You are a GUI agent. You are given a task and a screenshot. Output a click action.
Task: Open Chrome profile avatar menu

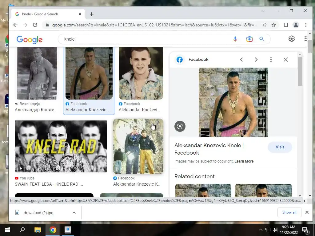[x=296, y=25]
